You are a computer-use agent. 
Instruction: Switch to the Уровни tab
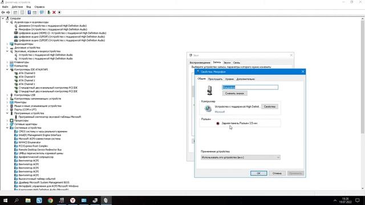[x=229, y=79]
